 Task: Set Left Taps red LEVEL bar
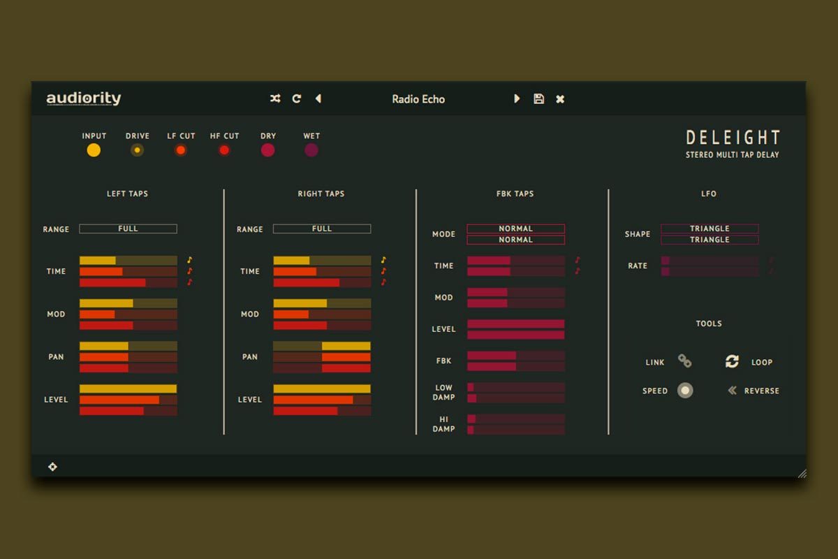tap(128, 411)
